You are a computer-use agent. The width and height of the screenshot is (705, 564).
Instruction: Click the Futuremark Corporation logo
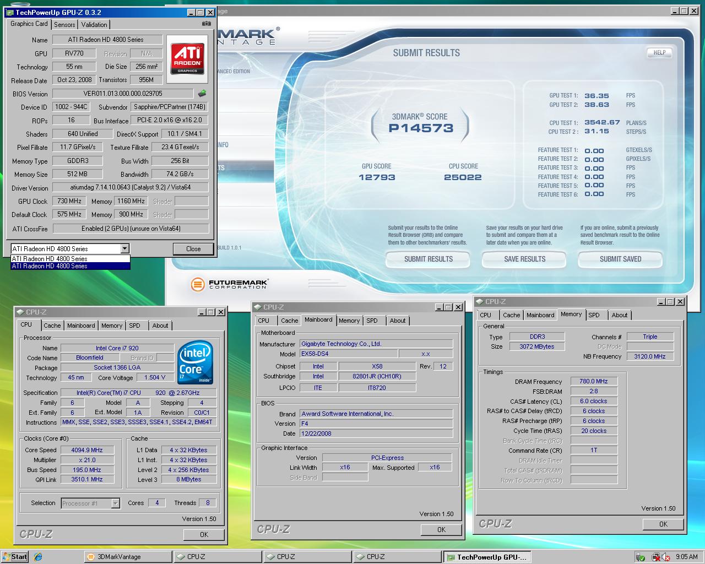coord(229,284)
